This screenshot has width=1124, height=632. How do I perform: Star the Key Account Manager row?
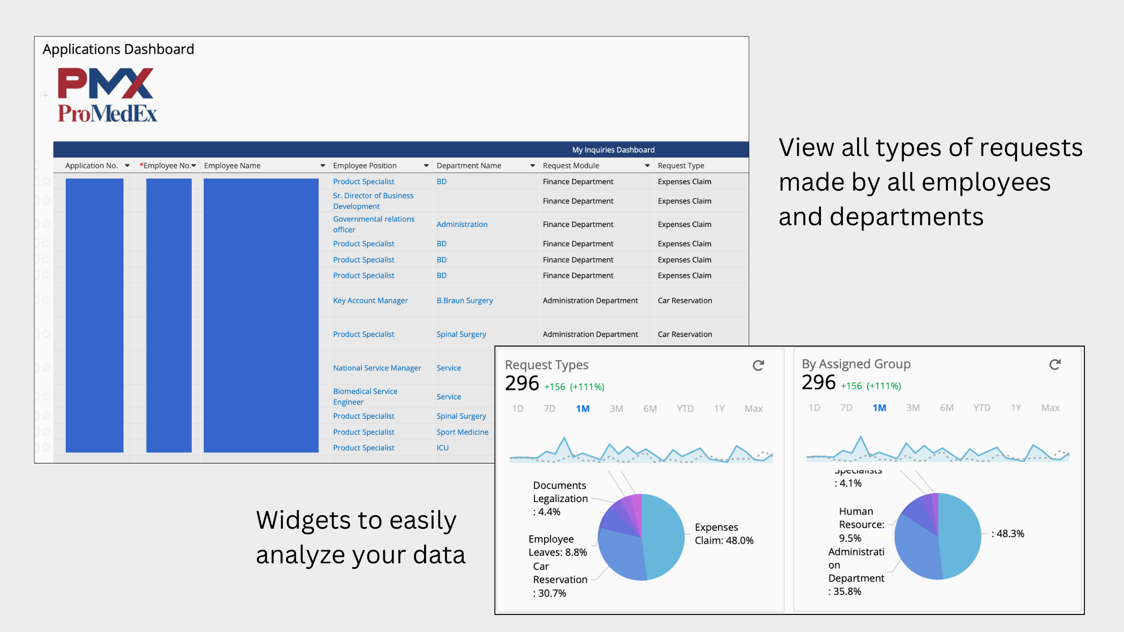click(46, 300)
